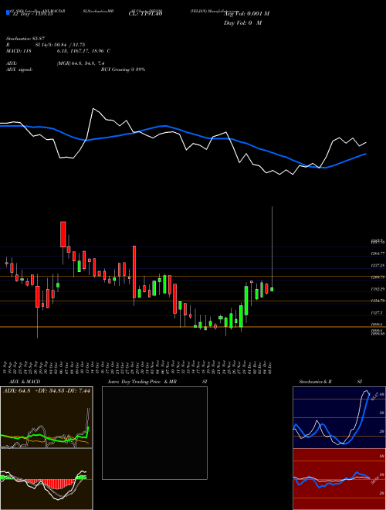
Task: Click the 1192.29 price axis label
Action: 378,289
